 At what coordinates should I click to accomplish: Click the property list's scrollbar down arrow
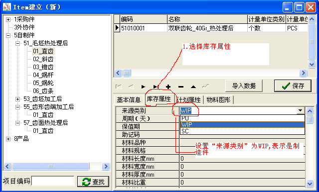click(x=310, y=184)
